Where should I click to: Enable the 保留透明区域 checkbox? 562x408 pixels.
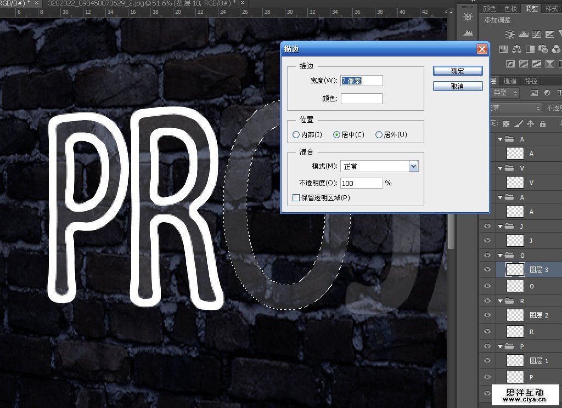[x=296, y=197]
